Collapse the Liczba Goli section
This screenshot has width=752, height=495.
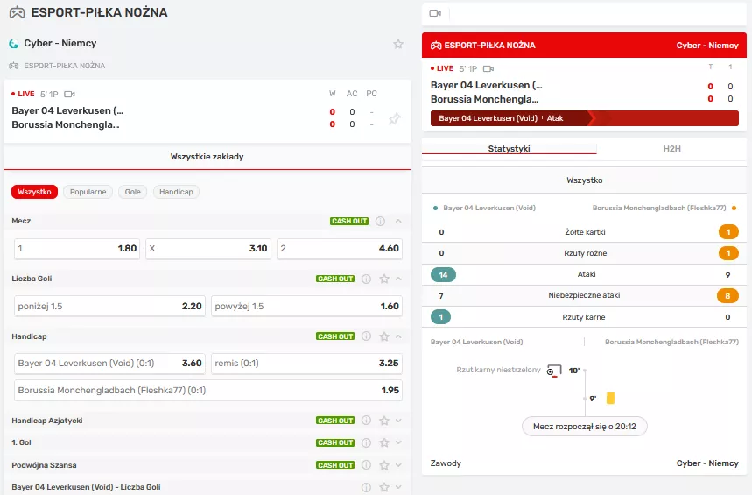coord(398,279)
